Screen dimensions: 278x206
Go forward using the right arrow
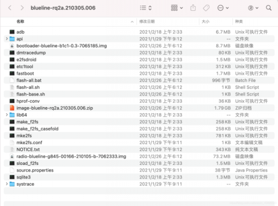click(22, 8)
